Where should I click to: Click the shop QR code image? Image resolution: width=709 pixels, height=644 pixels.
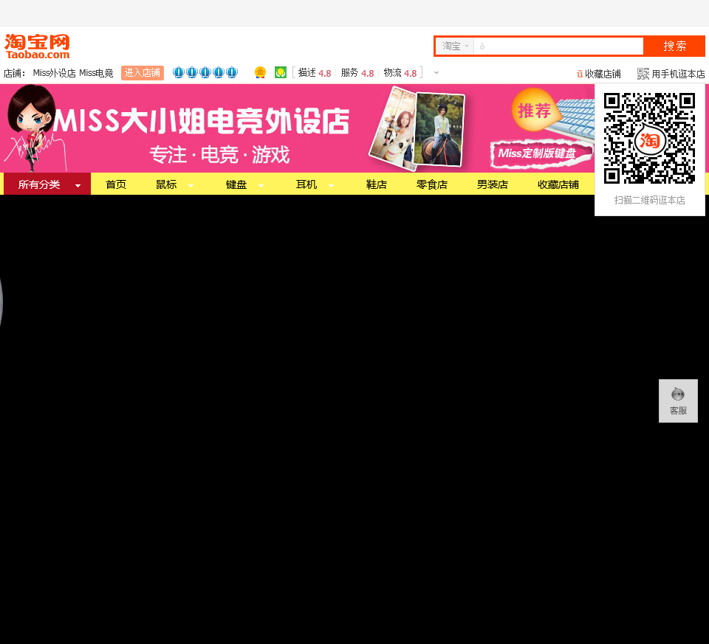click(649, 138)
